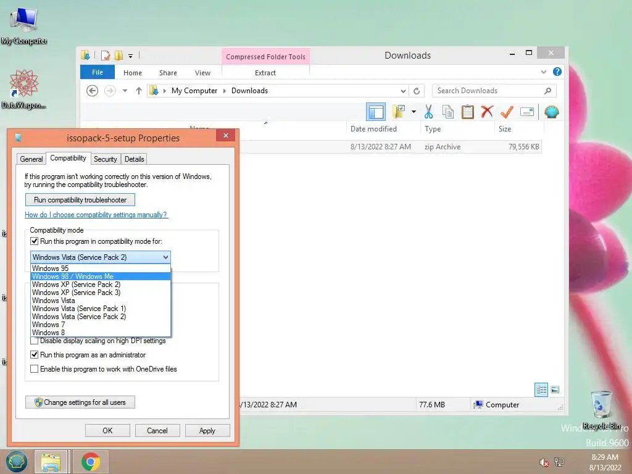This screenshot has width=632, height=474.
Task: Switch to the Details tab in Properties
Action: [x=134, y=159]
